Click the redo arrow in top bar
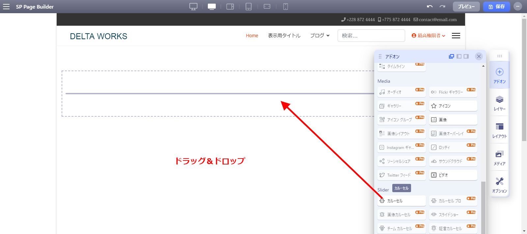This screenshot has width=527, height=234. tap(442, 7)
